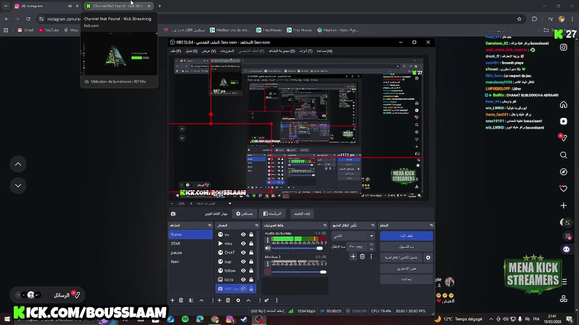Unmute the Mic/Aux 2 channel

pyautogui.click(x=267, y=272)
